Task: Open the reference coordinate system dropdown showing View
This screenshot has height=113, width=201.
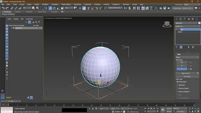Action: point(69,8)
